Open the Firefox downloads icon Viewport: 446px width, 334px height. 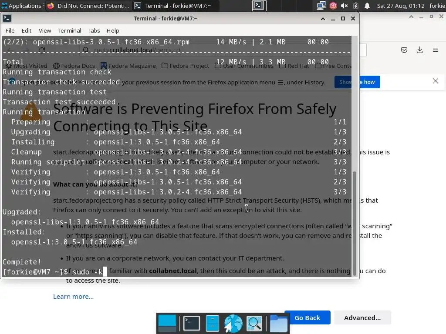click(419, 50)
